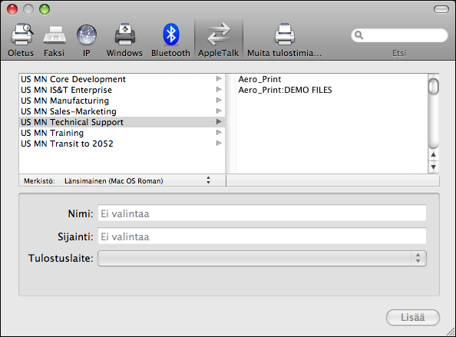This screenshot has height=337, width=456.
Task: Click the scrollbar thumb in printer list
Action: pos(433,86)
